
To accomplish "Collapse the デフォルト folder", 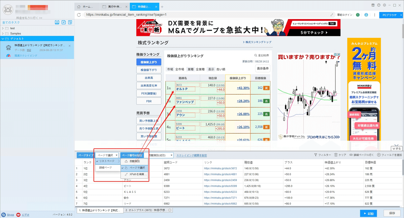I will coord(3,39).
